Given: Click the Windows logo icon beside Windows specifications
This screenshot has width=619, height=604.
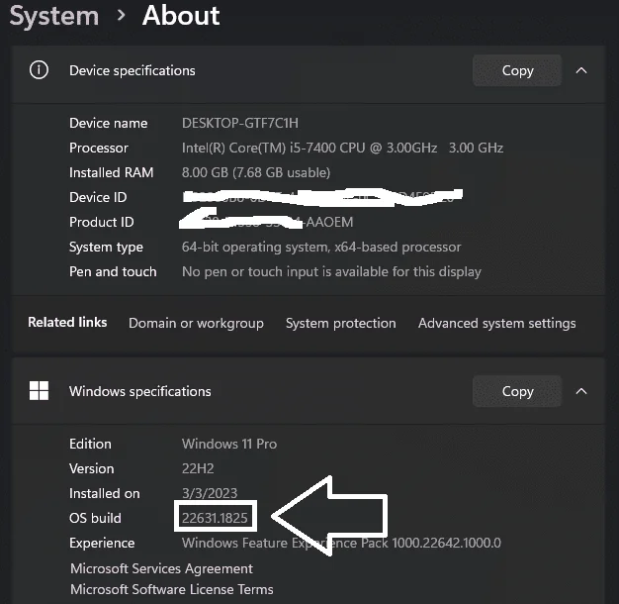Looking at the screenshot, I should click(39, 391).
